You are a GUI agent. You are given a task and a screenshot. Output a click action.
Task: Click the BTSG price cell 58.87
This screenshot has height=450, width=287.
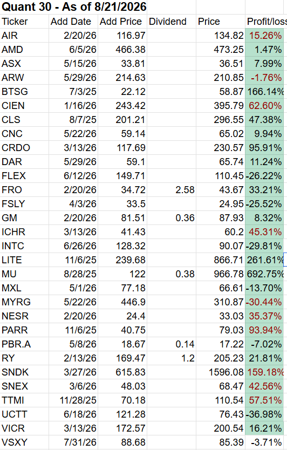pos(221,92)
